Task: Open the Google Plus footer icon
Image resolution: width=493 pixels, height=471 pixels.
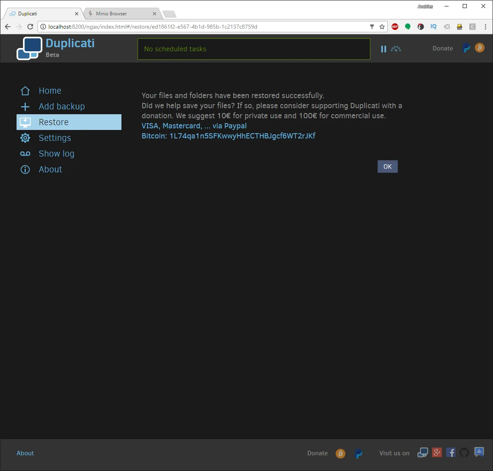Action: tap(437, 452)
